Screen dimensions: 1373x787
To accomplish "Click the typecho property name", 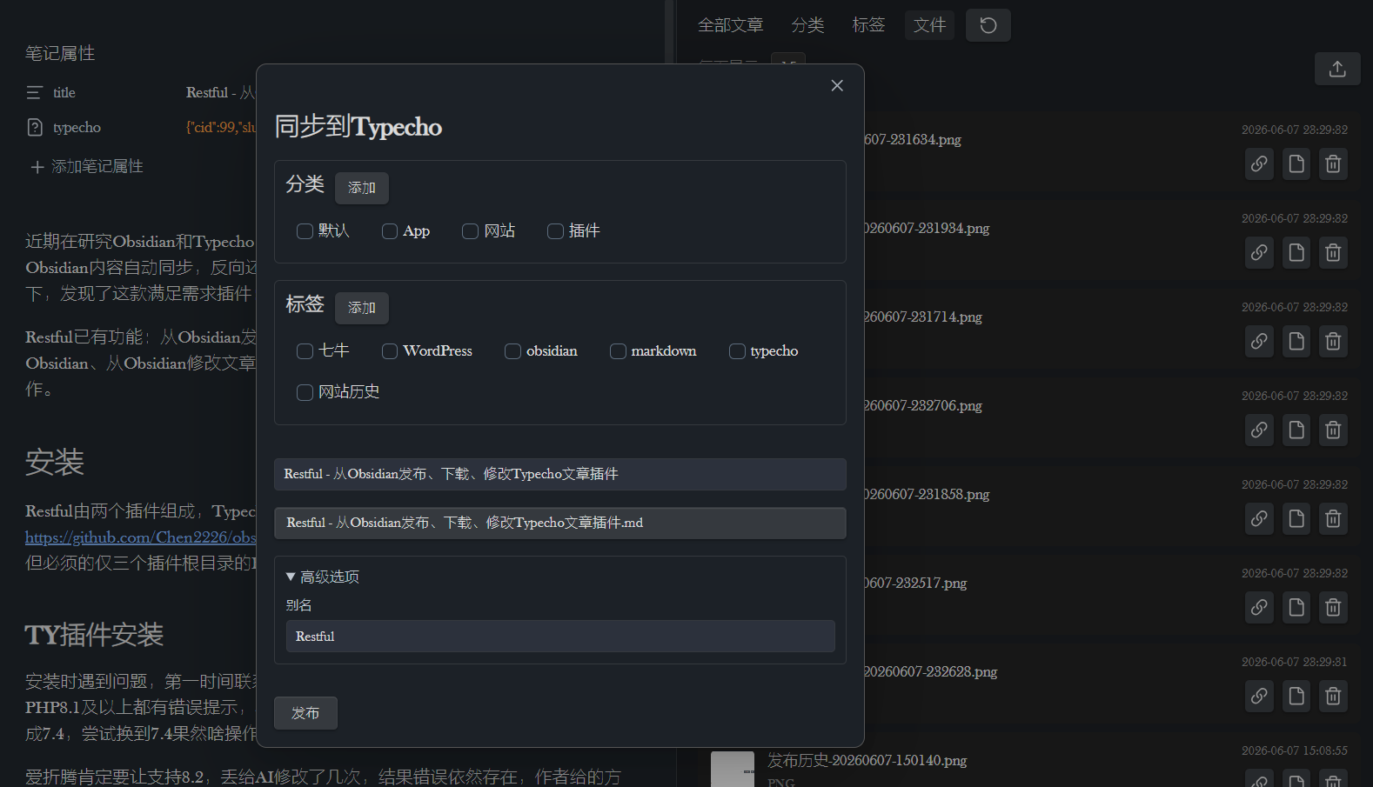I will pyautogui.click(x=77, y=128).
